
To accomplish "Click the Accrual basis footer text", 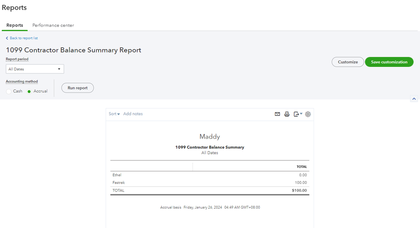I will tap(171, 207).
